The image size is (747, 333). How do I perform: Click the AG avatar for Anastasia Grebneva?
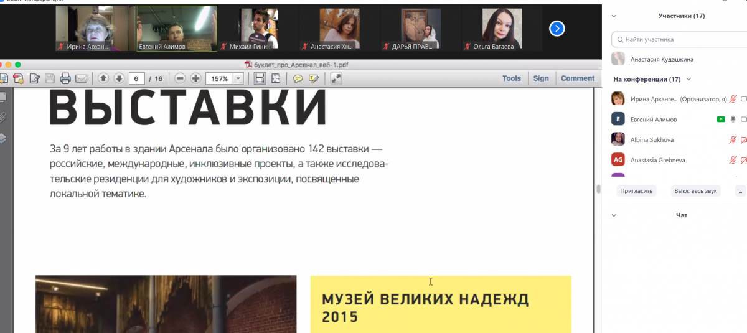click(x=618, y=160)
